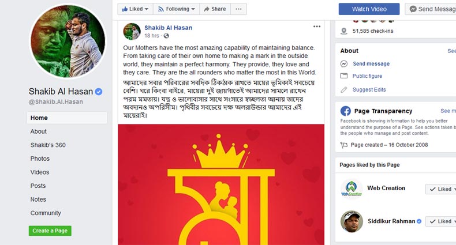Screen dimensions: 456x245
Task: Click the verified badge beside Shakib Al Hasan
Action: (99, 92)
